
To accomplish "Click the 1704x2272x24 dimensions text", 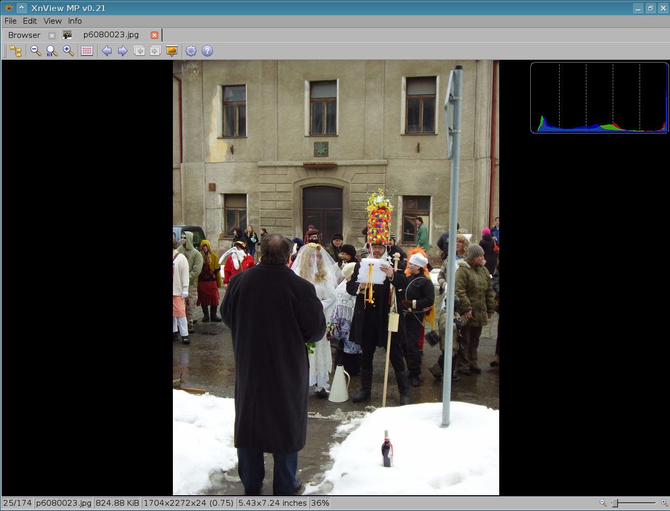I will tap(189, 503).
